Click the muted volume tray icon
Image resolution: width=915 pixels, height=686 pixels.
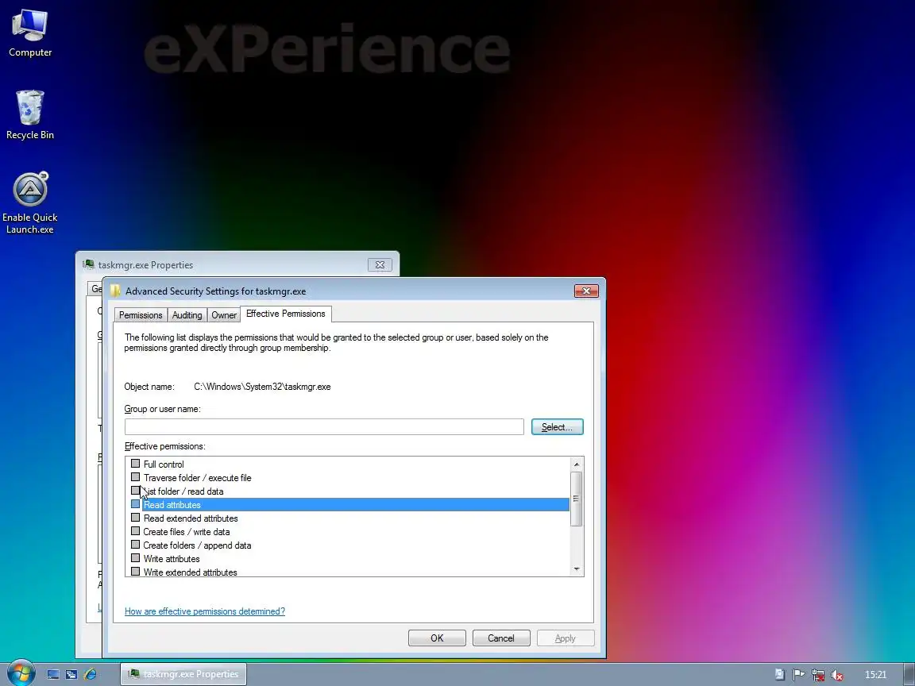click(837, 675)
